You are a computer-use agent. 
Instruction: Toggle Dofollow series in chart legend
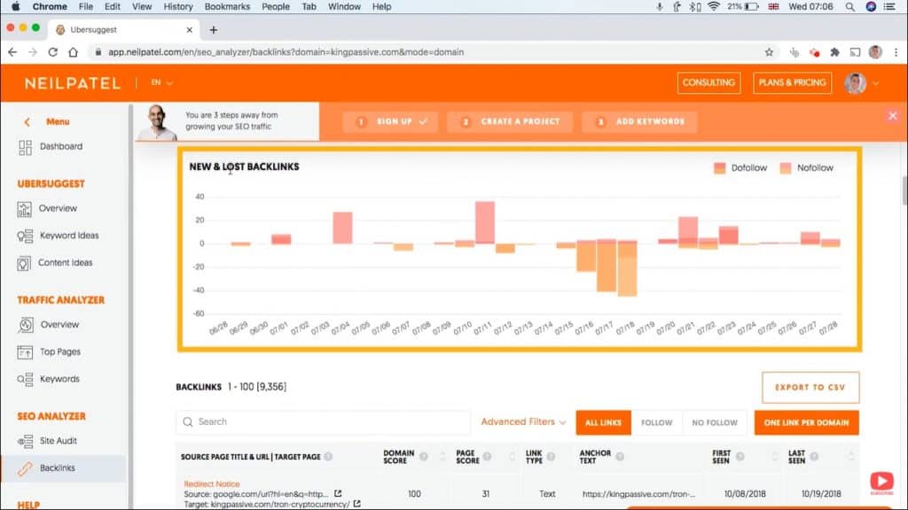[740, 168]
